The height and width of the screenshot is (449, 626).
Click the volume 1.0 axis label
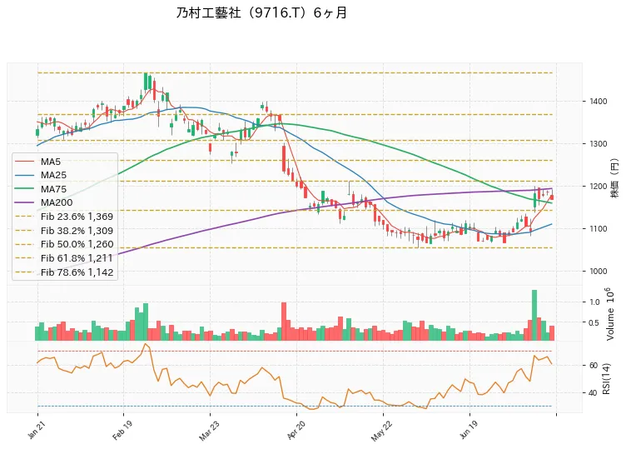coord(595,302)
